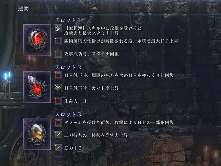Screen dimensions: 221x166
Task: Click the green スタミナ回復 effect icon
Action: tap(58, 54)
